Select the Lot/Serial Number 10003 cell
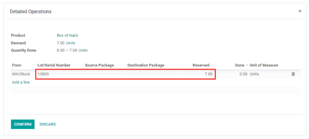This screenshot has height=139, width=309. coord(60,74)
